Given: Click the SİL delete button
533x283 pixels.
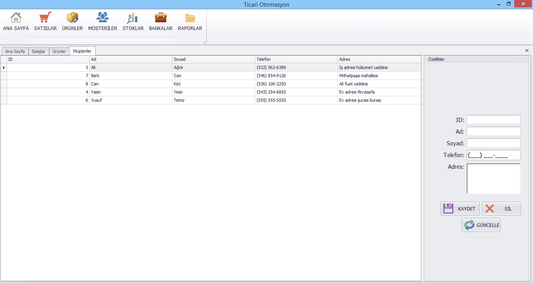Looking at the screenshot, I should (x=501, y=209).
